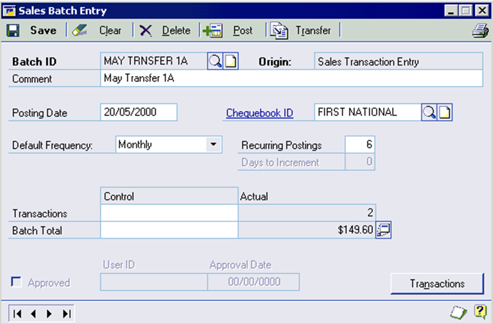This screenshot has height=324, width=493.
Task: Expand the Default Frequency dropdown
Action: (x=213, y=144)
